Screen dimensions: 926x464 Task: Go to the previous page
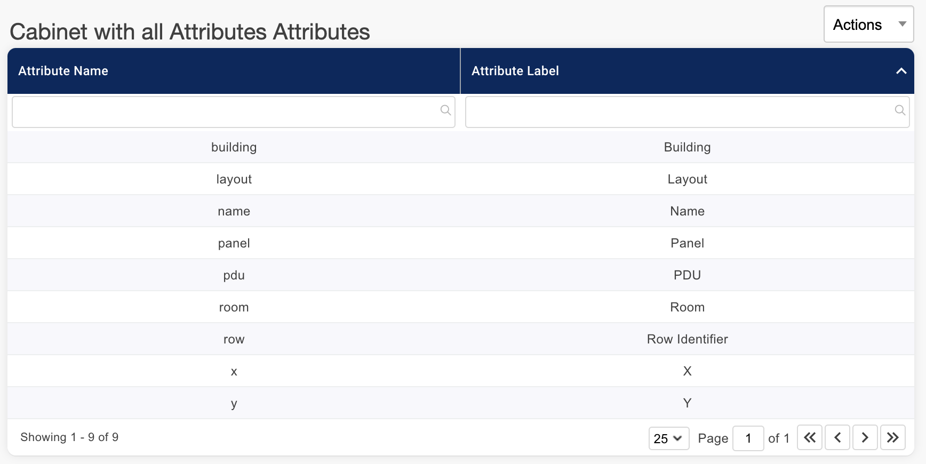pos(837,438)
